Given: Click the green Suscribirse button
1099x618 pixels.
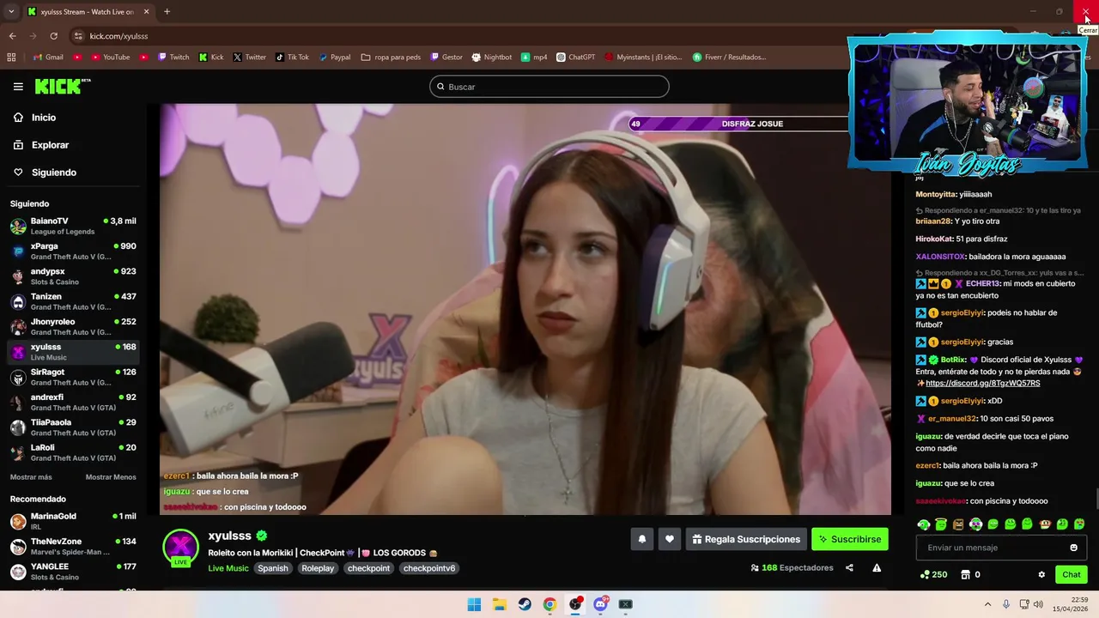Looking at the screenshot, I should pos(850,539).
